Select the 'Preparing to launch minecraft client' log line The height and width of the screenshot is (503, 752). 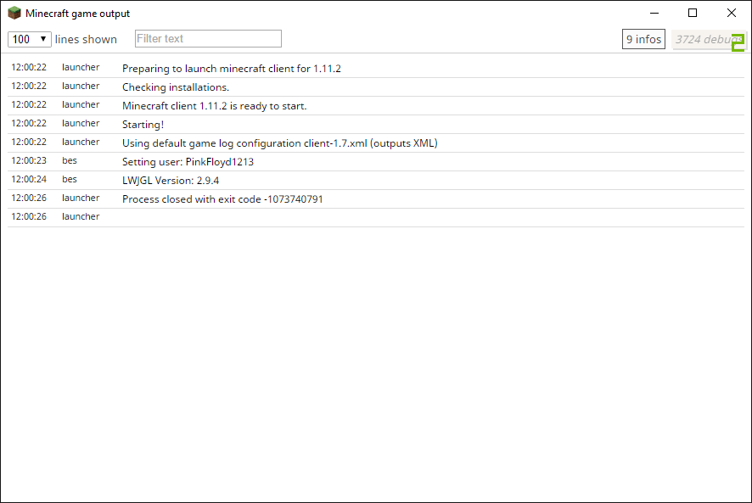tap(232, 69)
